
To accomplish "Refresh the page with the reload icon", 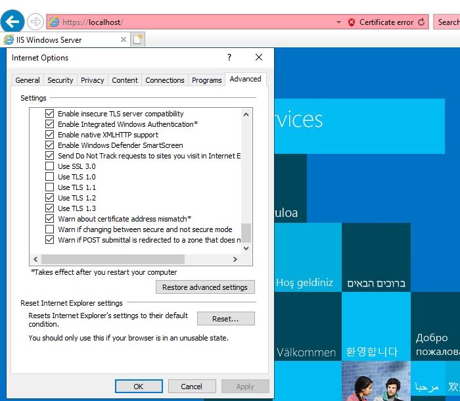I will coord(421,22).
